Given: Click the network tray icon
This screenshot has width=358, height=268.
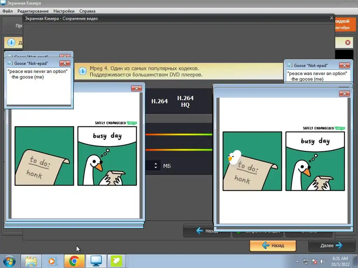Looking at the screenshot, I should pos(306,262).
